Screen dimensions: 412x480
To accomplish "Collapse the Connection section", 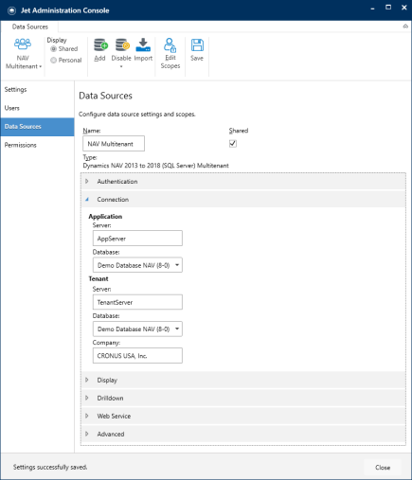I will [x=87, y=200].
